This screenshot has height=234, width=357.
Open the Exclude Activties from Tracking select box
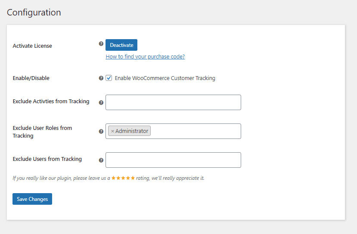173,102
